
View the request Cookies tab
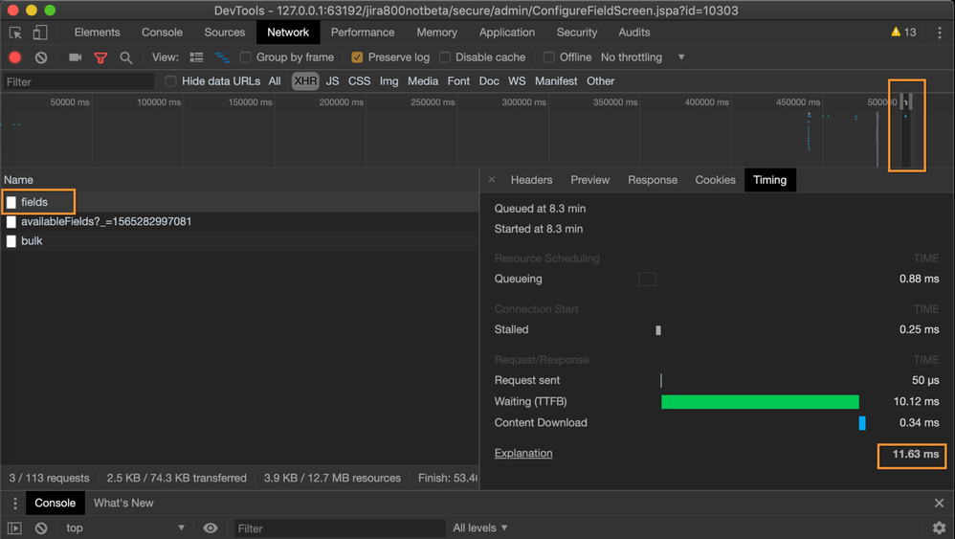point(715,180)
